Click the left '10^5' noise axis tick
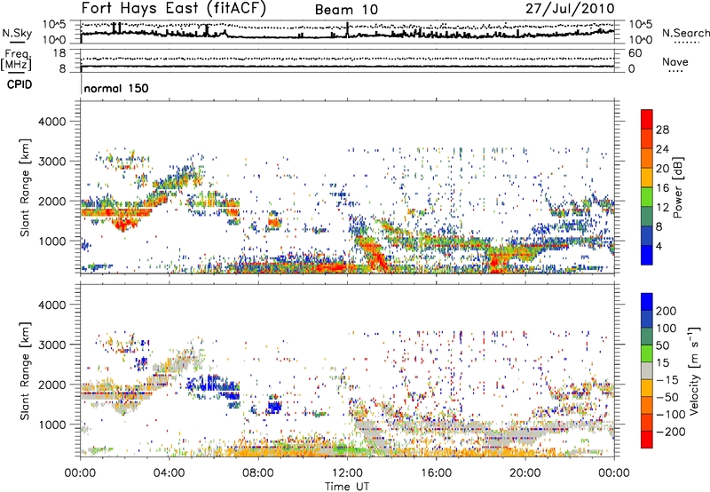This screenshot has width=710, height=492. click(x=54, y=24)
